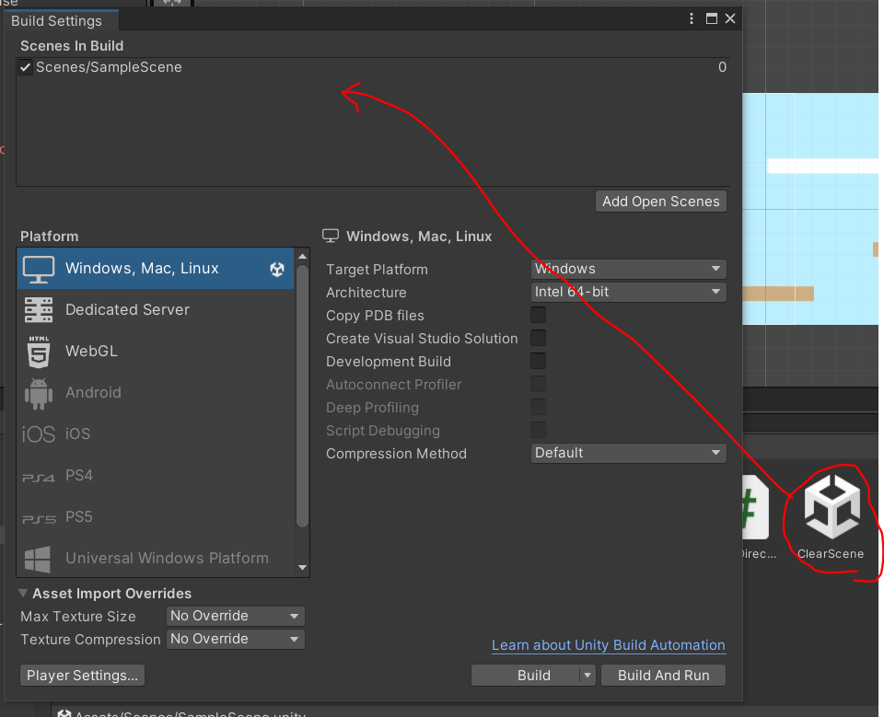Select the Universal Windows Platform row

point(156,558)
